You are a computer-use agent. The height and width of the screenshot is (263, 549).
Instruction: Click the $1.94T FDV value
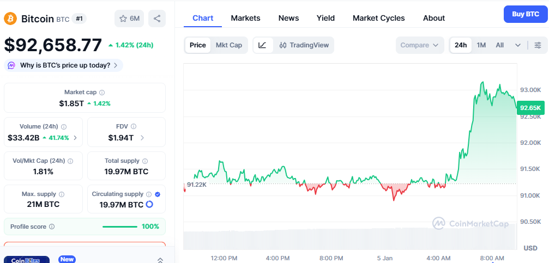tap(121, 138)
